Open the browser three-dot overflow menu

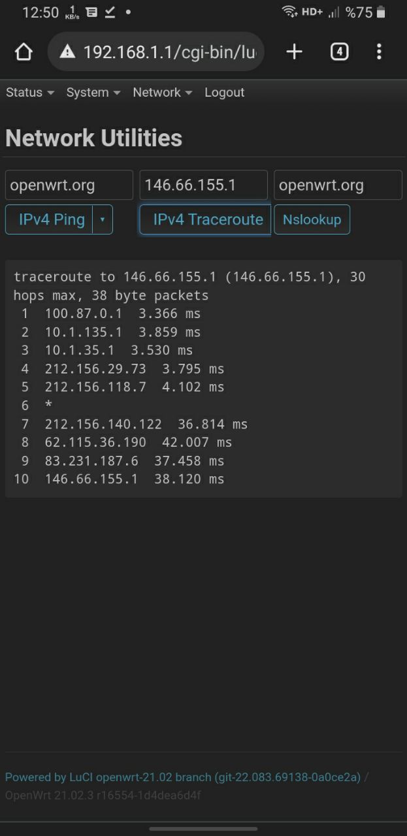click(379, 52)
